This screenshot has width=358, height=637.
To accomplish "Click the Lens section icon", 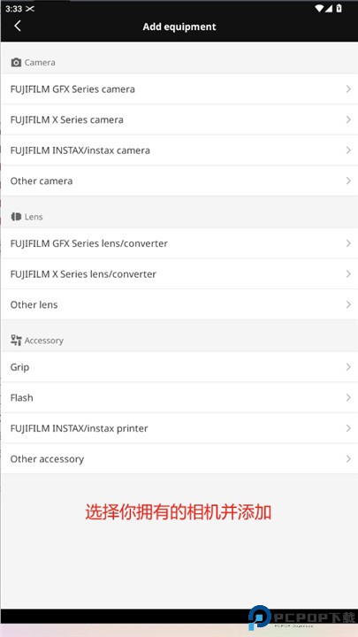I will click(16, 217).
